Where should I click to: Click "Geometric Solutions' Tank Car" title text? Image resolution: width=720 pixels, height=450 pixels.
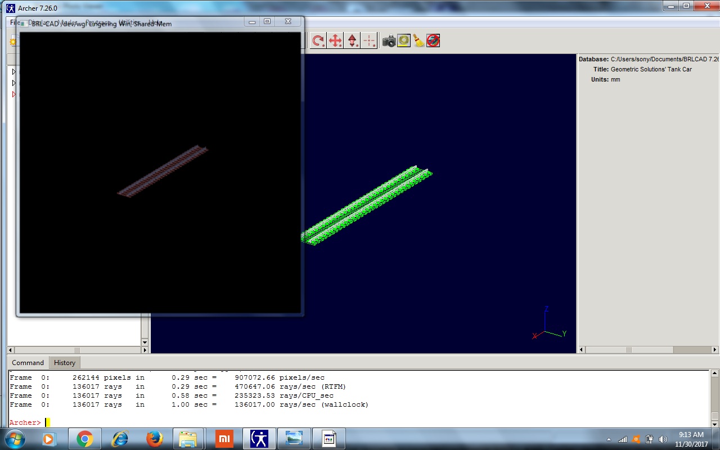pos(651,69)
